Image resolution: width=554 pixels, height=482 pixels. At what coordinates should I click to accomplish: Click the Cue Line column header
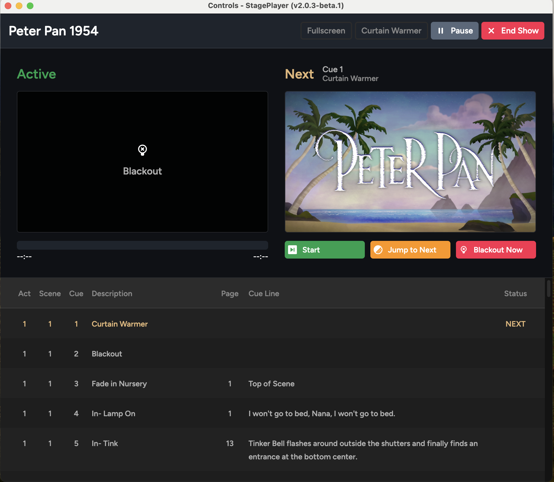(x=264, y=293)
